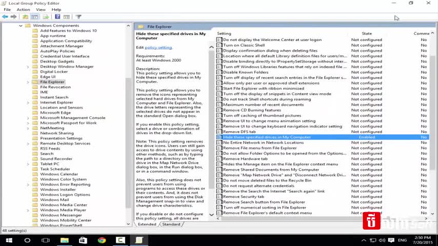438x246 pixels.
Task: Click the Cortana search circle icon
Action: coord(27,240)
